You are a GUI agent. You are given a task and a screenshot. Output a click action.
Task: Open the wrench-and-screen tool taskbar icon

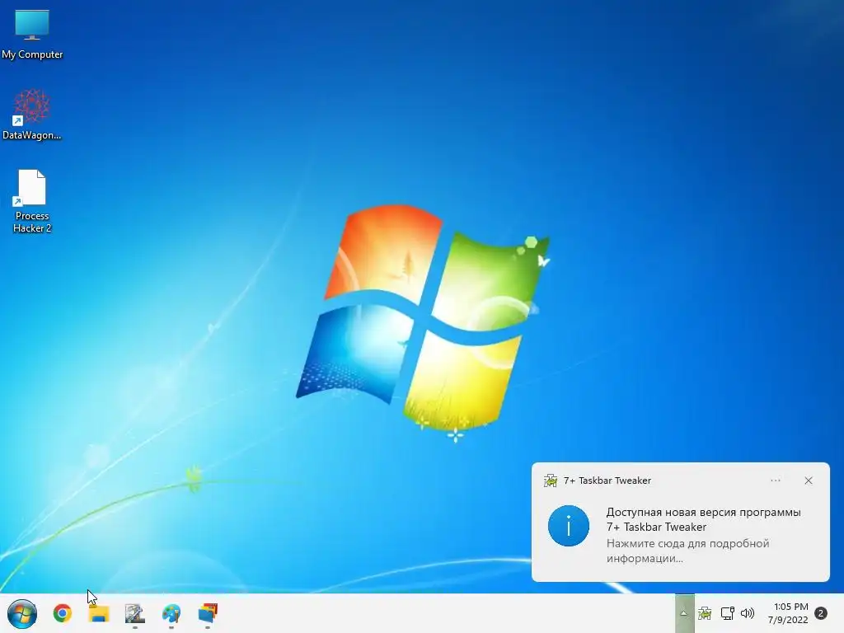[x=134, y=613]
